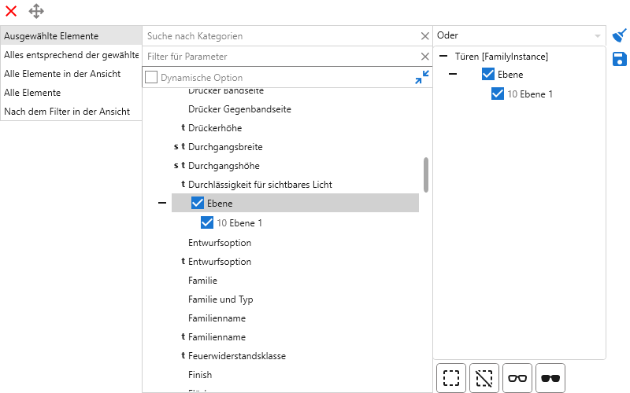Click the clear eyeglasses icon button

coord(517,378)
